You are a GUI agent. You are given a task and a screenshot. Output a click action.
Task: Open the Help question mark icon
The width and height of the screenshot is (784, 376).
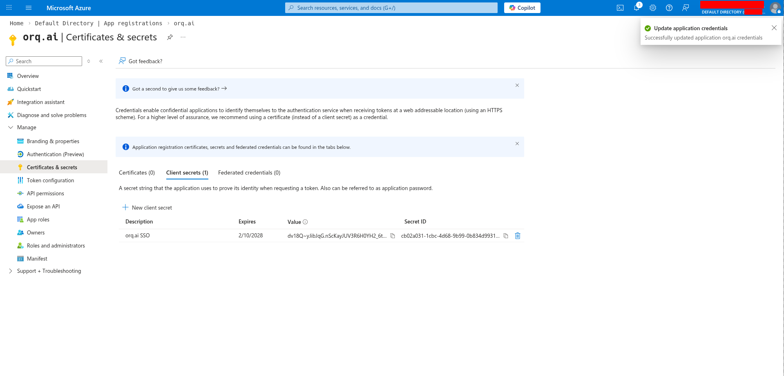click(x=669, y=8)
